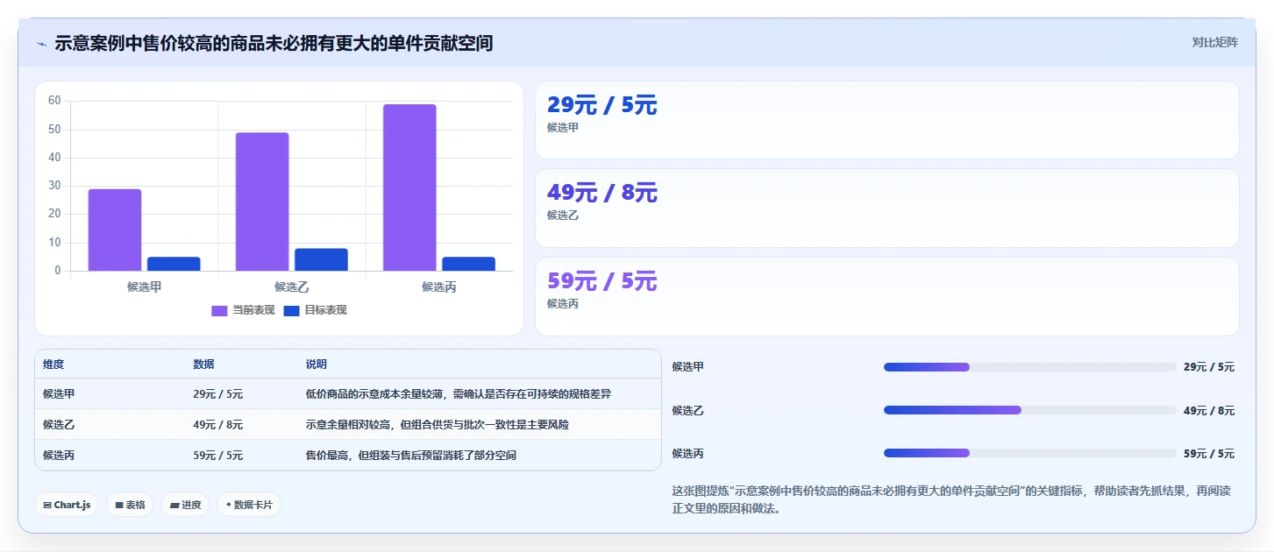Click the purple bar for 候选乙
The width and height of the screenshot is (1274, 552).
tap(262, 202)
